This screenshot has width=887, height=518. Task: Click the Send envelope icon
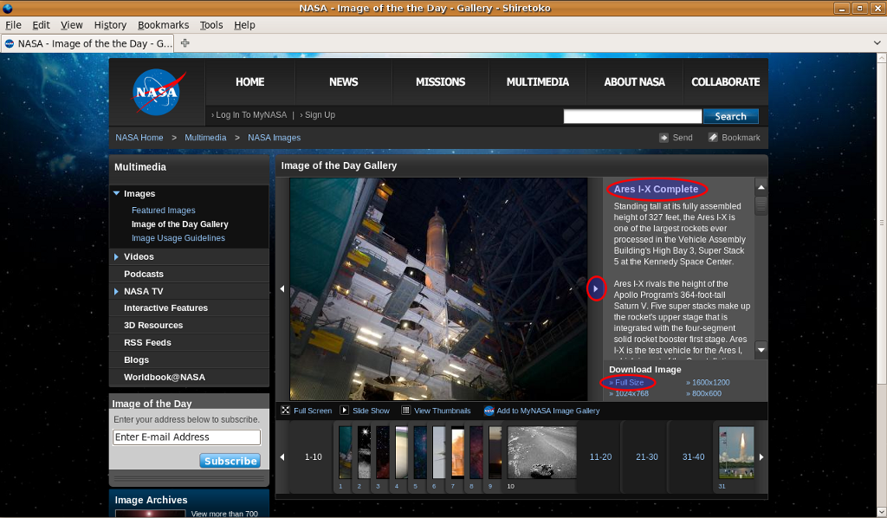(x=664, y=138)
